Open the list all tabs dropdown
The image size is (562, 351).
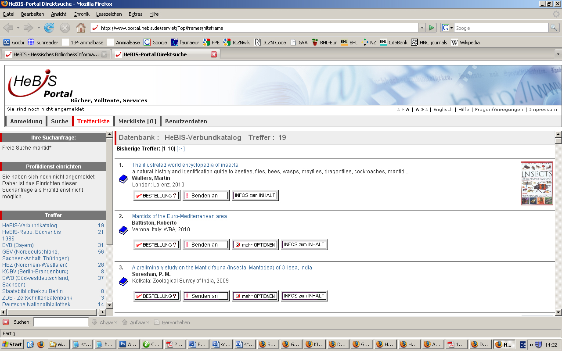(x=558, y=54)
